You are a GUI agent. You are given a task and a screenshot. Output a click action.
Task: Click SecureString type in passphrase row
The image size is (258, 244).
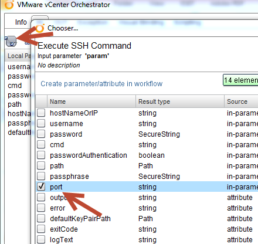click(x=159, y=177)
